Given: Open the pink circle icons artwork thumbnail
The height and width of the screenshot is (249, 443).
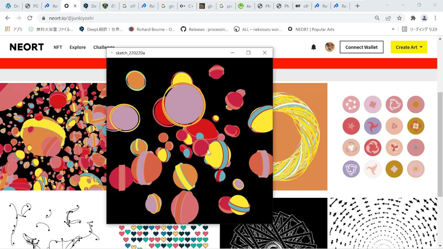Looking at the screenshot, I should click(383, 136).
